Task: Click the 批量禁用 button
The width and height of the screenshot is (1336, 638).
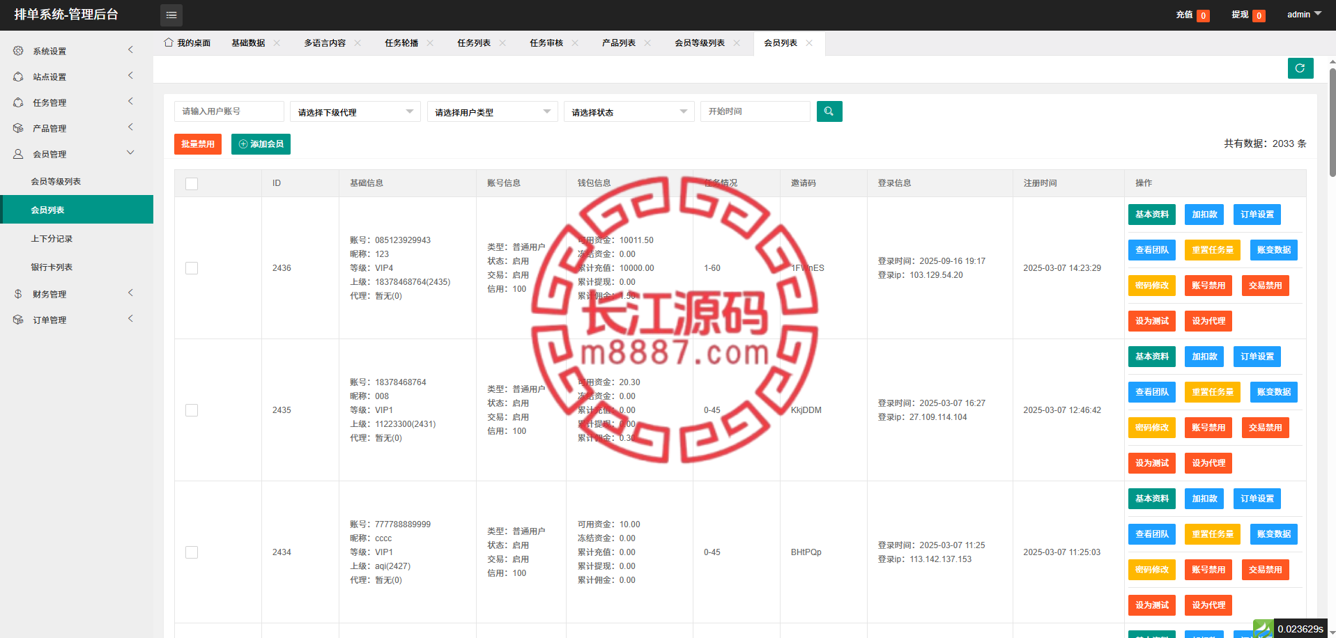Action: [198, 144]
